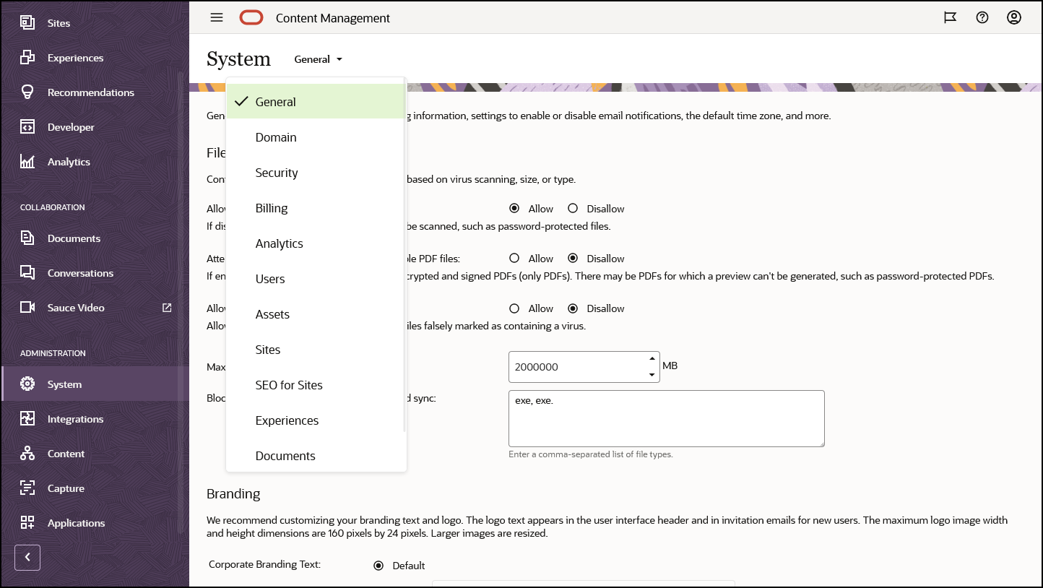Select Disallow for falsely marked virus files
Image resolution: width=1043 pixels, height=588 pixels.
pyautogui.click(x=573, y=308)
